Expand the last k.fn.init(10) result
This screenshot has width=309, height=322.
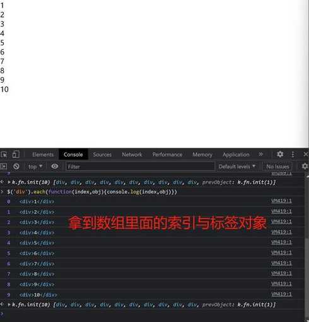click(x=9, y=304)
